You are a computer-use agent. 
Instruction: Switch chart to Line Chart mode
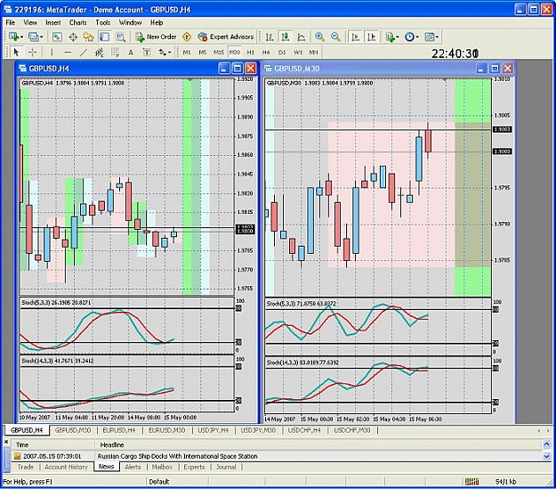coord(301,37)
